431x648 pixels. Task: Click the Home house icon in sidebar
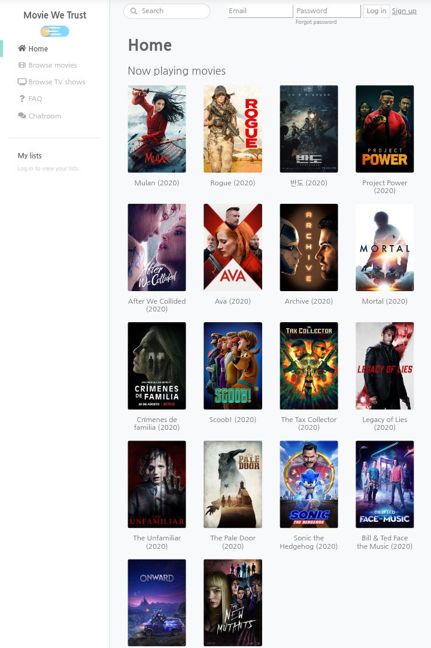22,48
